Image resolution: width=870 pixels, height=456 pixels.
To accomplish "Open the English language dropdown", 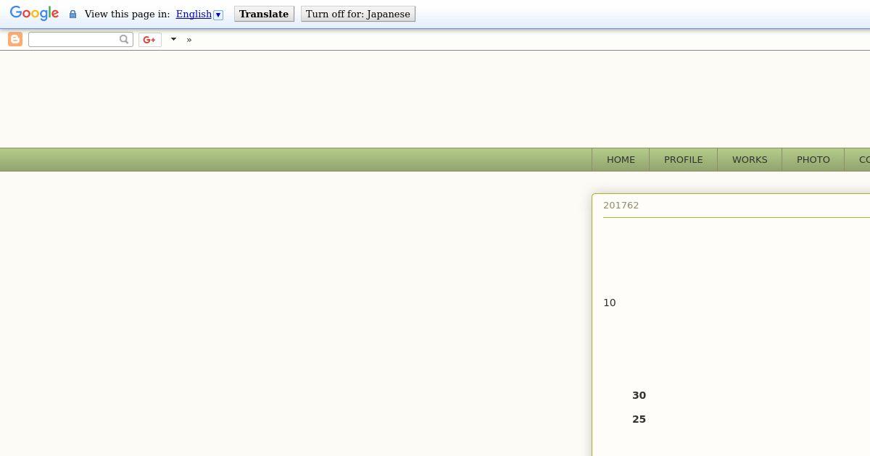I will pyautogui.click(x=199, y=14).
